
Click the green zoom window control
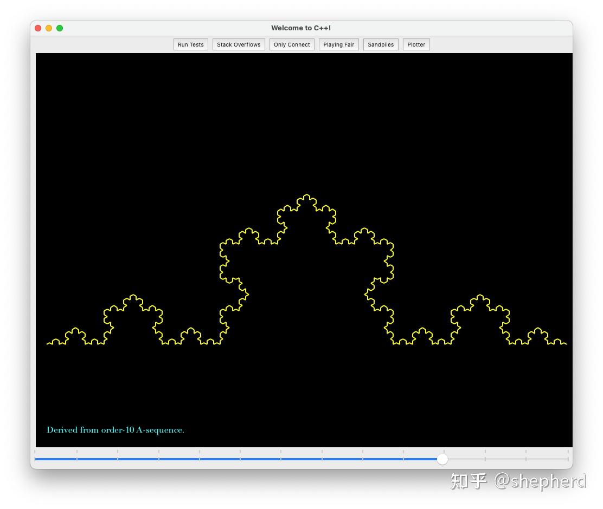click(x=60, y=28)
